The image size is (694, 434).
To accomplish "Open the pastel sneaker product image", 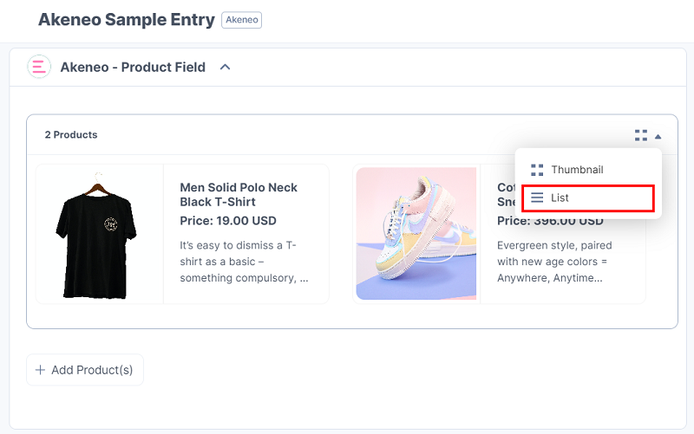I will (416, 233).
